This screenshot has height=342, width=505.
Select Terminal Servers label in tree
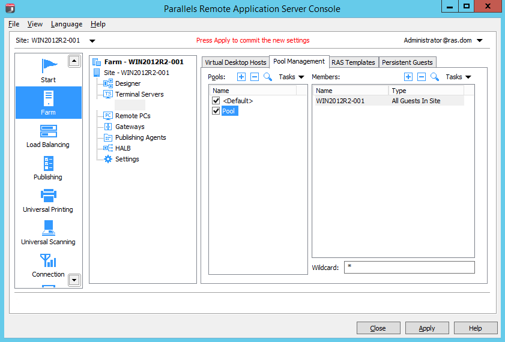point(139,94)
